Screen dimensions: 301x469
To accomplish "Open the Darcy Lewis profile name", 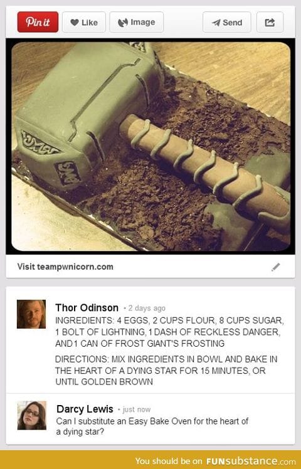I will click(85, 409).
